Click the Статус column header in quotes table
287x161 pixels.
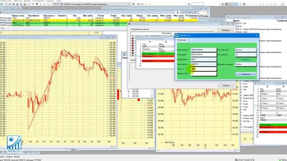(x=100, y=16)
